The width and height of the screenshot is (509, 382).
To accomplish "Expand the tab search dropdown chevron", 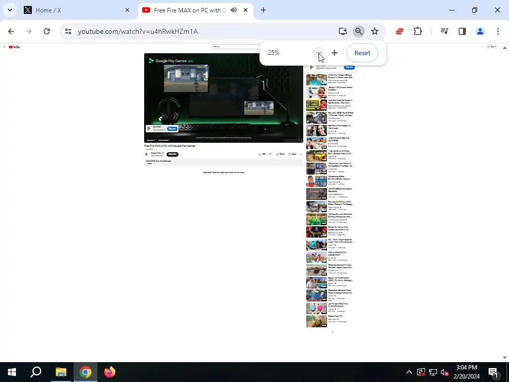I will tap(10, 10).
